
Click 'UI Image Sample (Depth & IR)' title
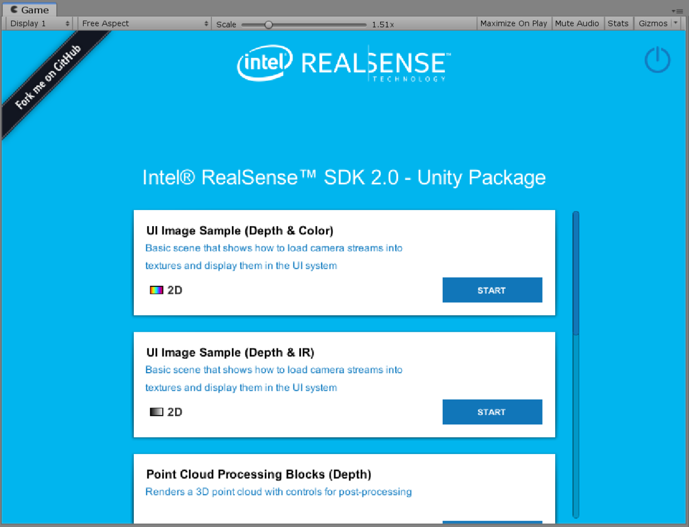[230, 352]
